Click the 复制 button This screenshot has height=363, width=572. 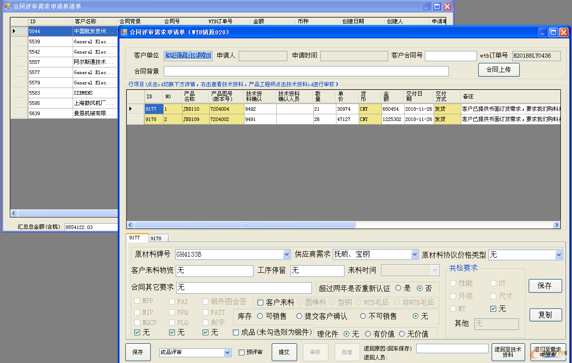point(545,315)
